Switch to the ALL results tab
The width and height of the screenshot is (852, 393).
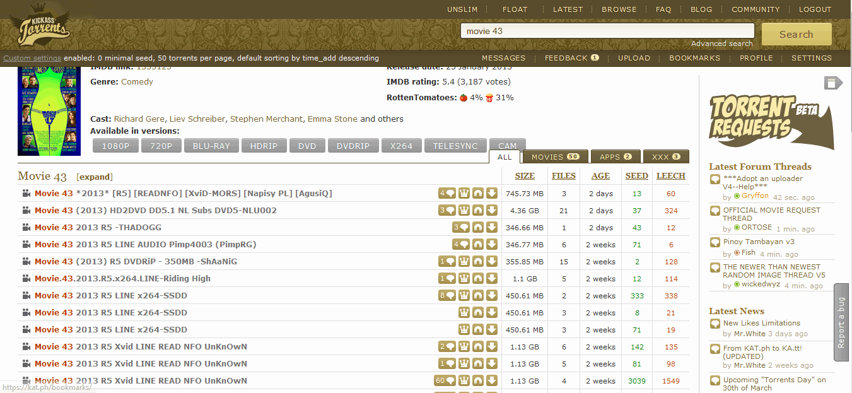click(x=505, y=156)
